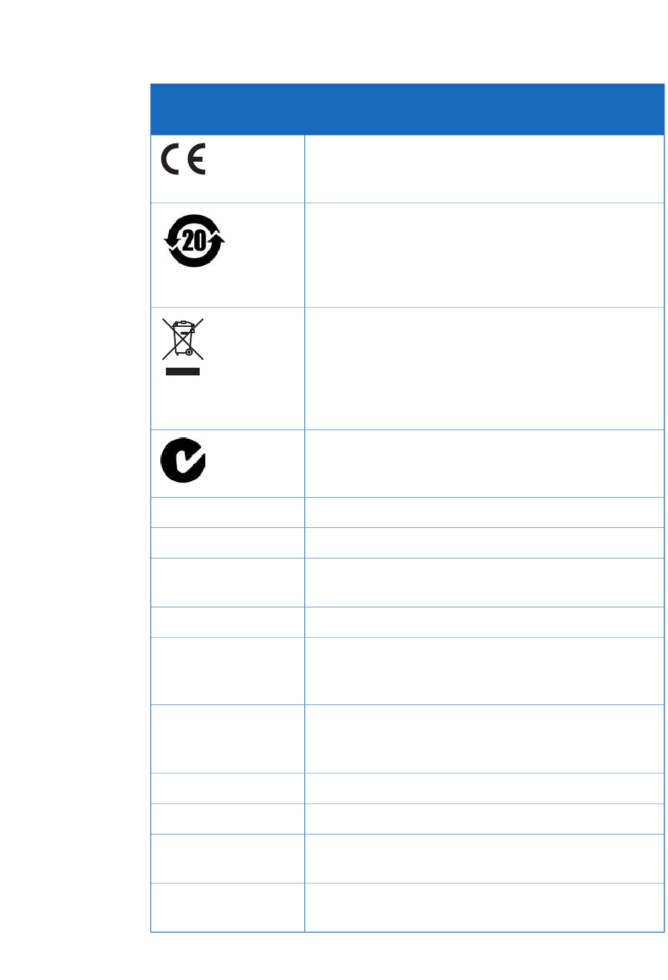This screenshot has height=980, width=668.
Task: Select the blank description cell beside the 20 symbol
Action: [484, 255]
